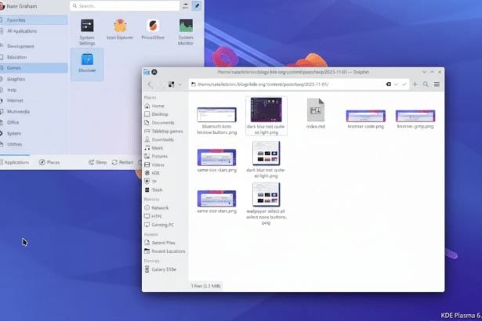Open Galaxy S10e device
The height and width of the screenshot is (321, 482).
tap(165, 269)
